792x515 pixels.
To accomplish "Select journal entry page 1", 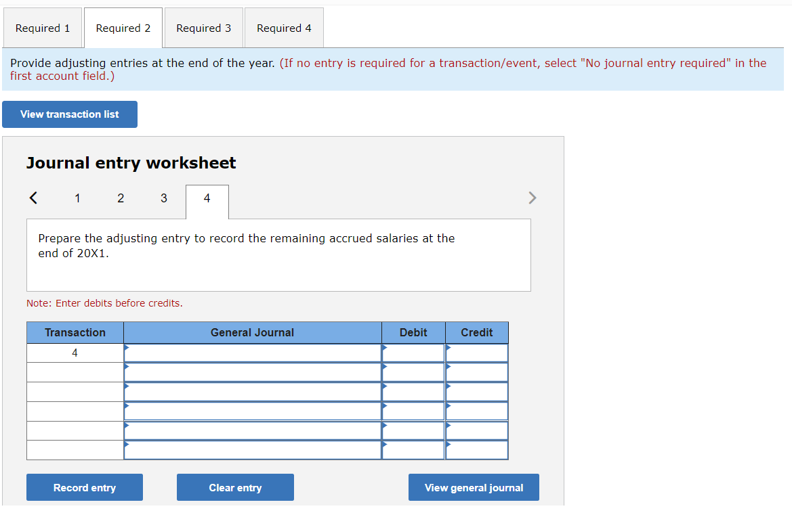I will (77, 198).
